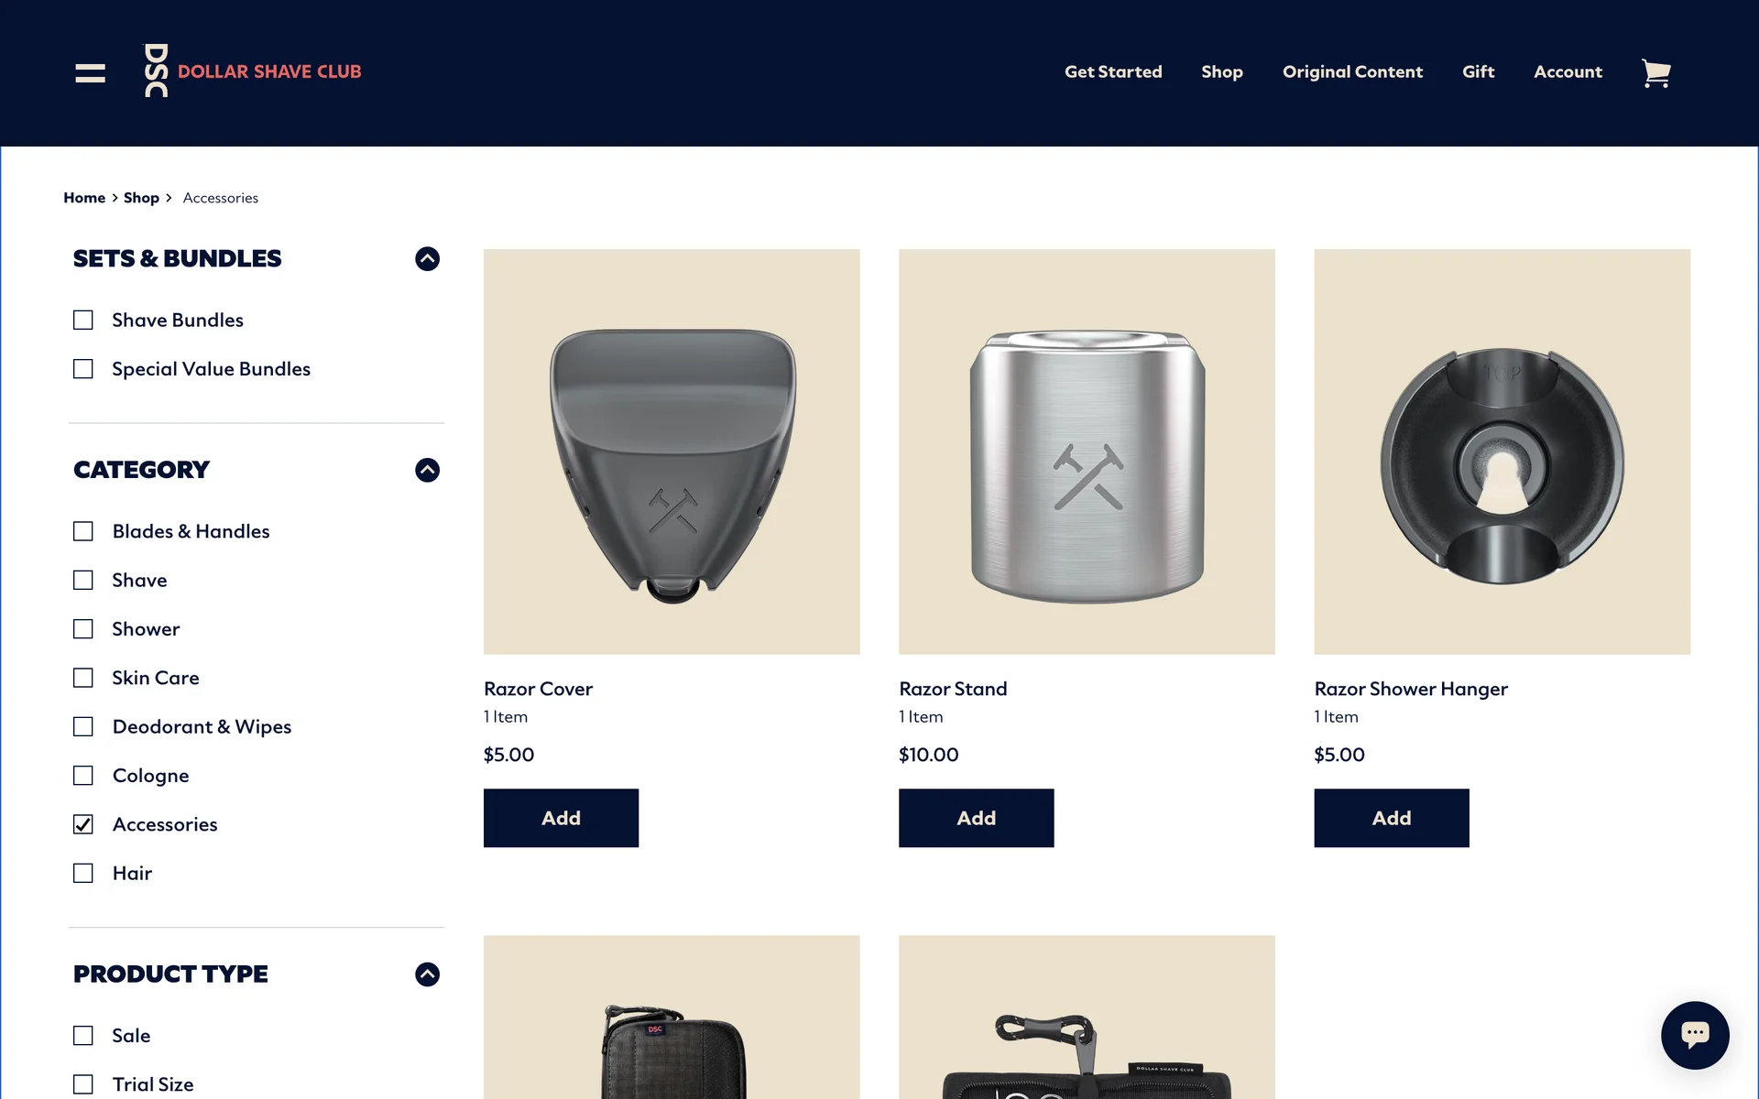The width and height of the screenshot is (1759, 1099).
Task: Check the Shave Bundles checkbox
Action: pos(83,320)
